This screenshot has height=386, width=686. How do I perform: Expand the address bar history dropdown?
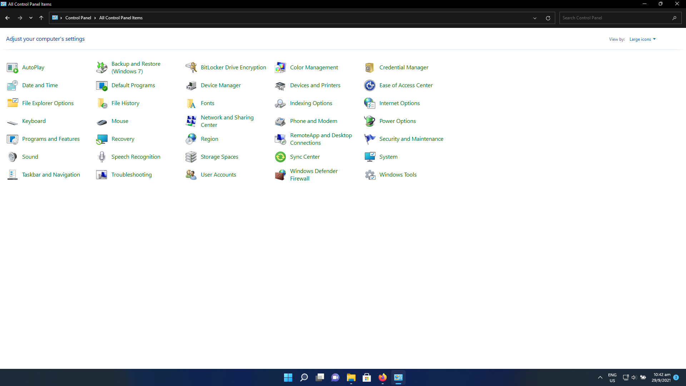(535, 18)
